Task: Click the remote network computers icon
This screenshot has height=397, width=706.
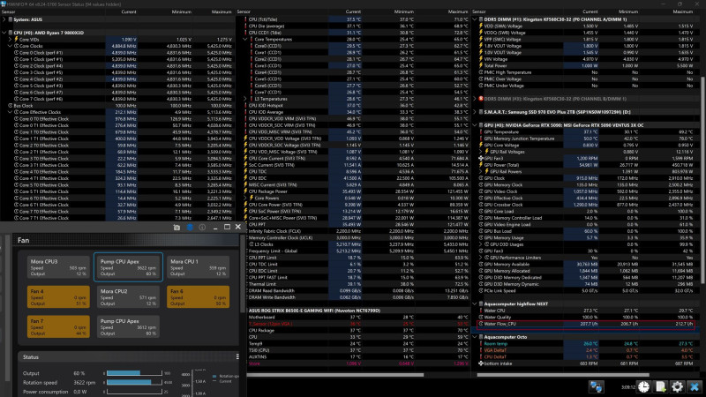Action: [x=597, y=386]
